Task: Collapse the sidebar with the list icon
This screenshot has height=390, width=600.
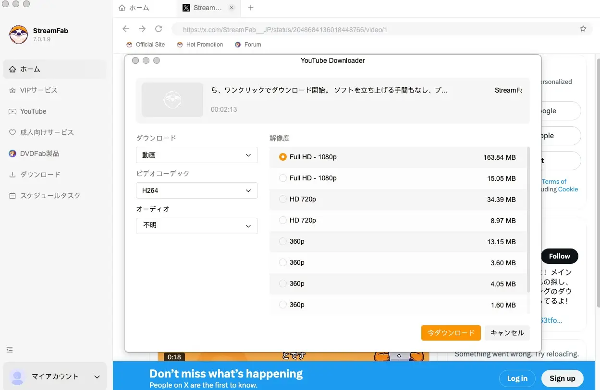Action: (10, 350)
